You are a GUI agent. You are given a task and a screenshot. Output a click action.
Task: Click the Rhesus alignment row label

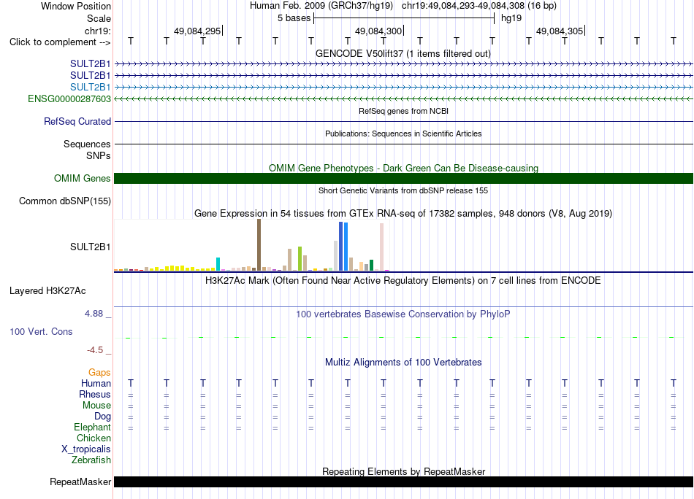(95, 394)
